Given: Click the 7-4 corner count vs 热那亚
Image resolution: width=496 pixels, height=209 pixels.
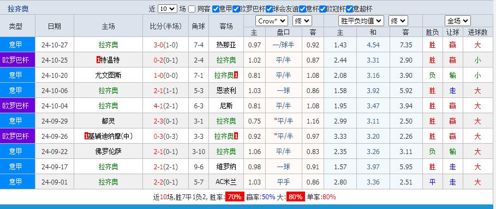Looking at the screenshot, I should coord(199,45).
